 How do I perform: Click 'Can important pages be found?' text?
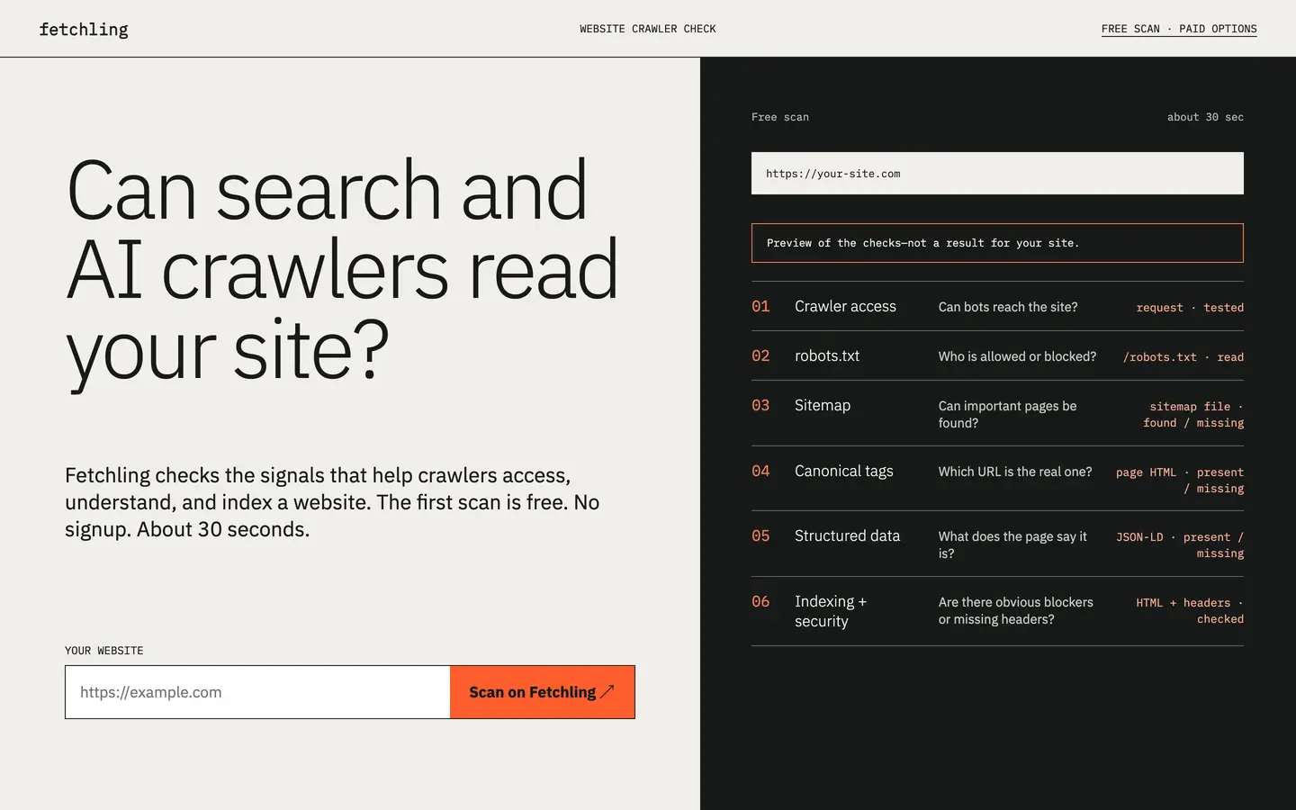1008,414
